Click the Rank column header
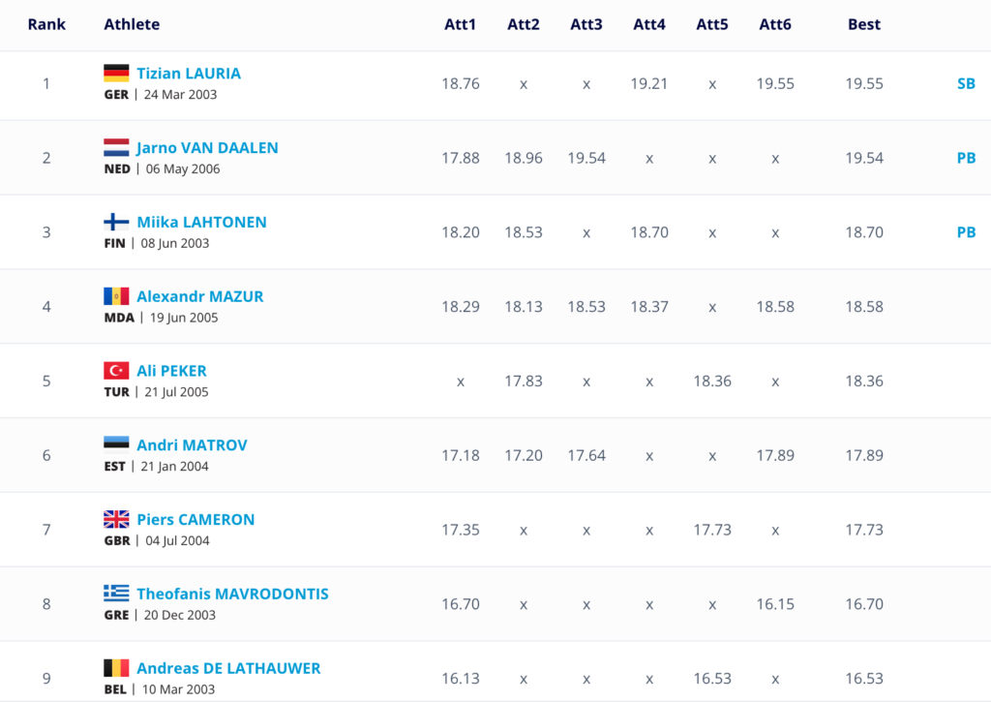991x702 pixels. [x=46, y=24]
